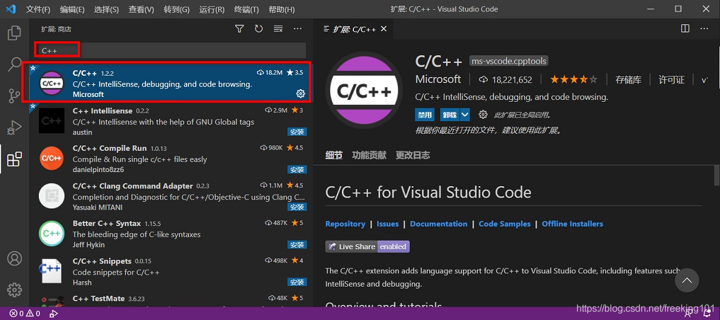Open editor more actions ellipsis
The height and width of the screenshot is (320, 720).
pos(704,29)
